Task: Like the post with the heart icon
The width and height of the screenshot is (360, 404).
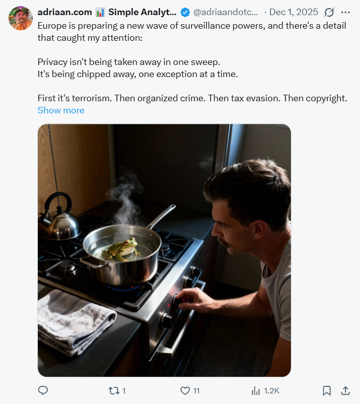Action: [x=185, y=391]
